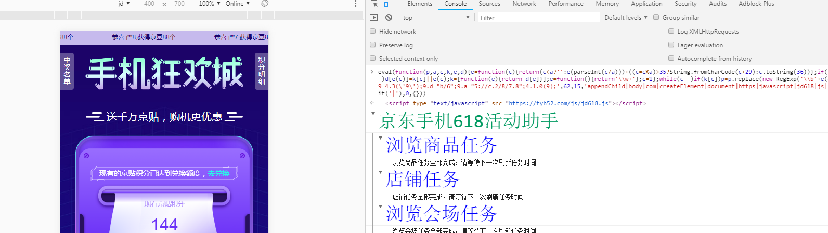Open the Audits tab

point(718,4)
